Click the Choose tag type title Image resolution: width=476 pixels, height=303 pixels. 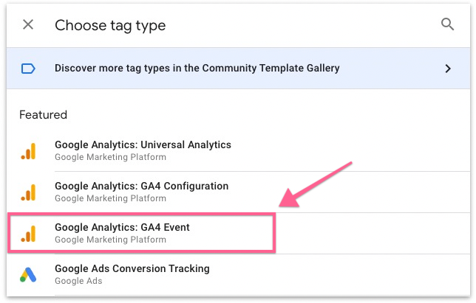coord(110,25)
